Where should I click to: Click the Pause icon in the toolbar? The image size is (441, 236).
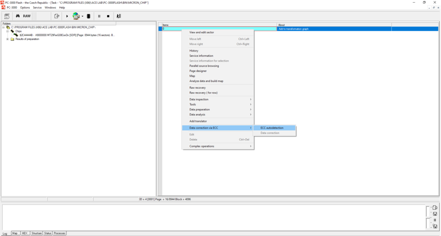(x=99, y=16)
